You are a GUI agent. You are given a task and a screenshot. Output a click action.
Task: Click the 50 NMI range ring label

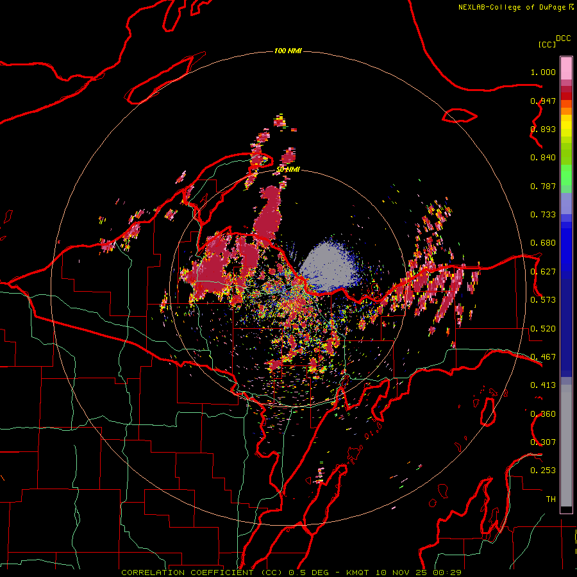point(288,169)
